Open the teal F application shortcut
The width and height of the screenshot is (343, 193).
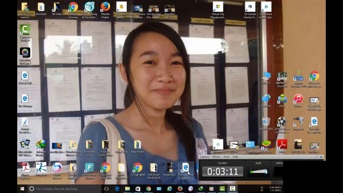89,170
